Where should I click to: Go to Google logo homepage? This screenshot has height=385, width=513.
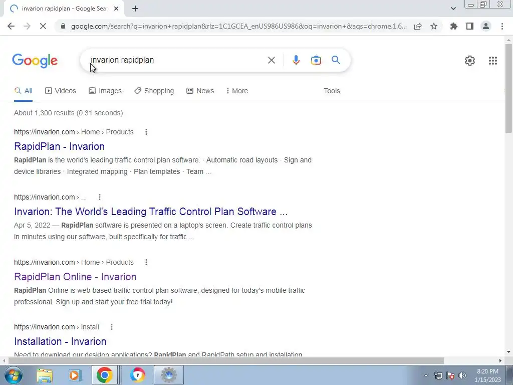click(x=35, y=61)
